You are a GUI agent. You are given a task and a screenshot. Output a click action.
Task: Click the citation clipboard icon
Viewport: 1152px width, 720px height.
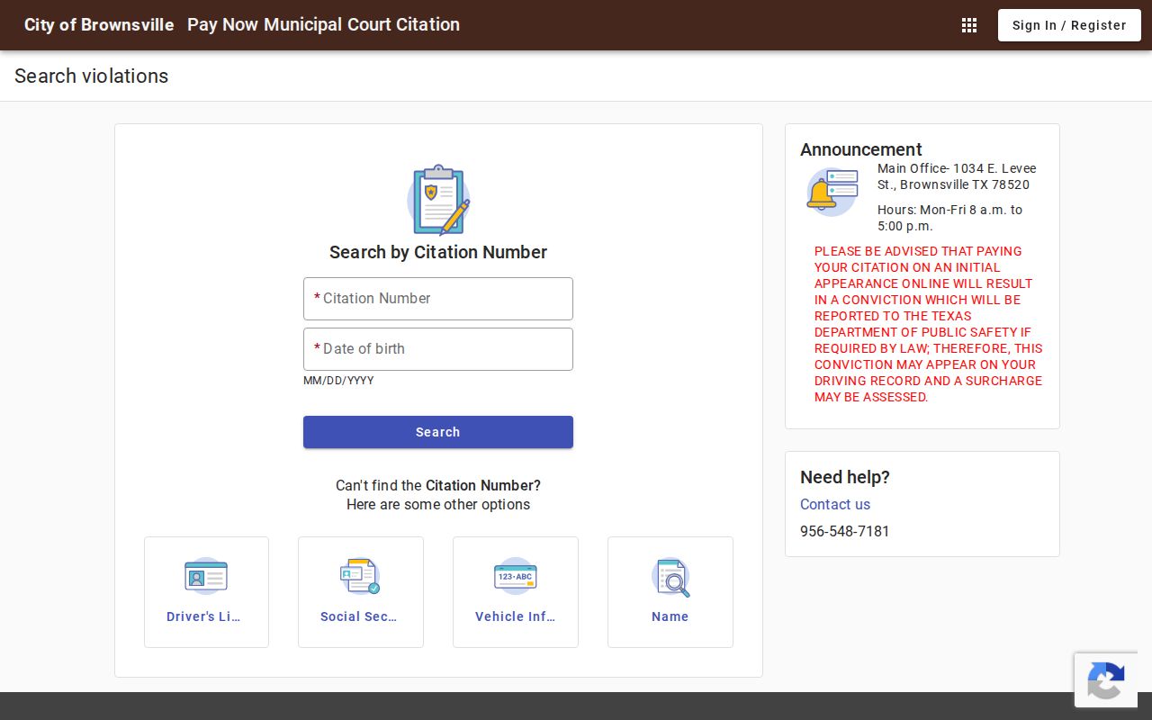click(438, 200)
